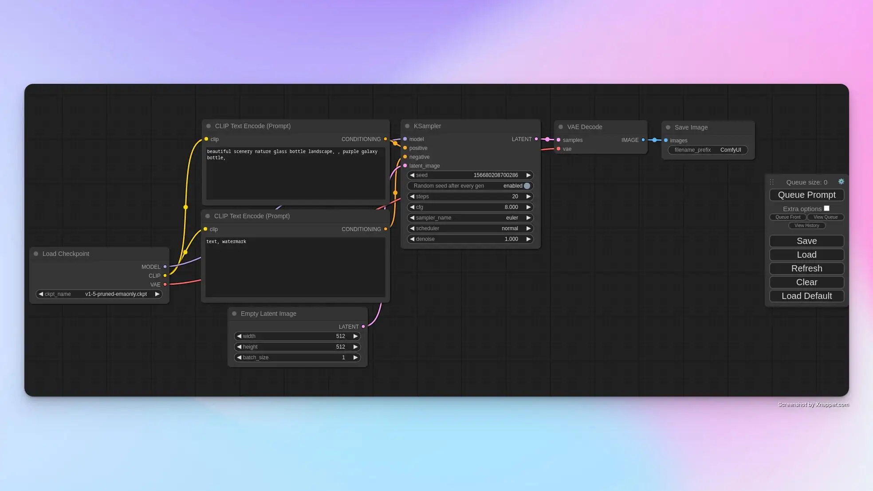
Task: Open settings gear in queue panel
Action: pyautogui.click(x=841, y=181)
